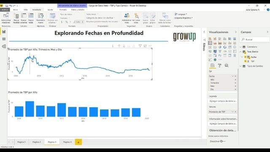Turn on drill down arrow on line chart
This screenshot has height=152, width=270.
click(124, 46)
